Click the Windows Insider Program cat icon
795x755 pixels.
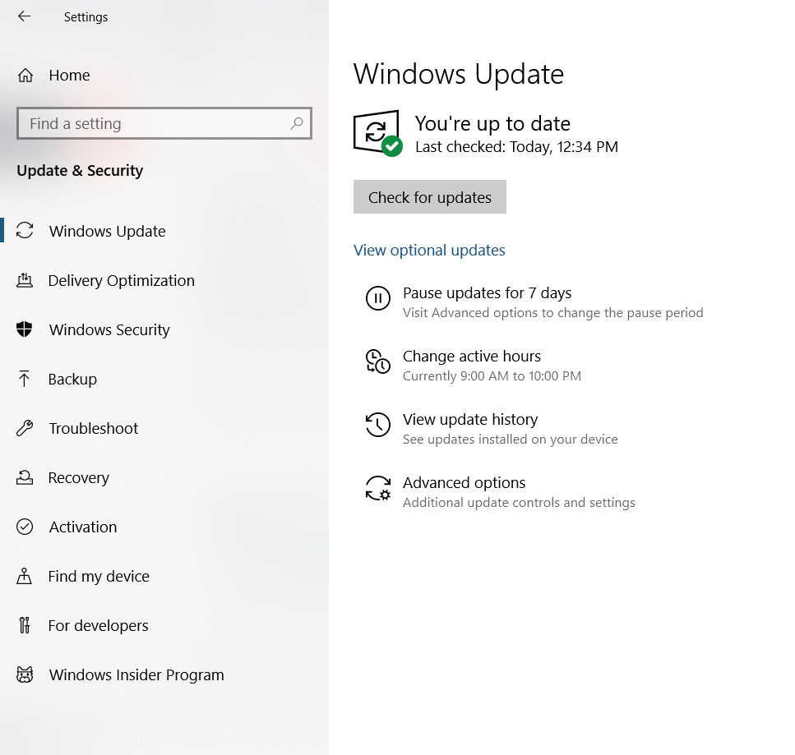tap(25, 675)
